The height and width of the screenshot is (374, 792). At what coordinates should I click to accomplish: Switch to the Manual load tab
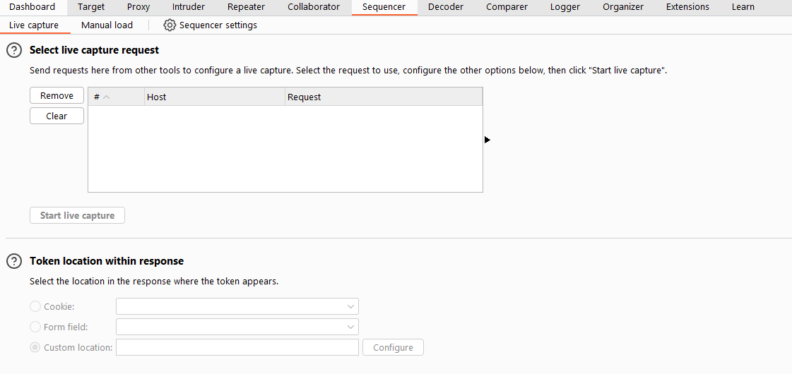tap(107, 25)
